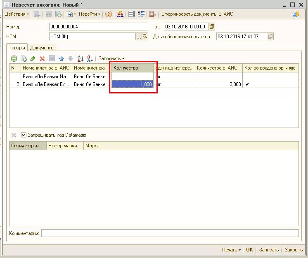Click the copy row icon in table toolbar
Image resolution: width=308 pixels, height=258 pixels.
coord(24,58)
